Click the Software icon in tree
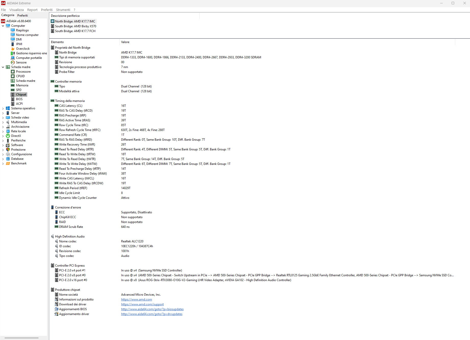Image resolution: width=470 pixels, height=340 pixels. pos(8,145)
